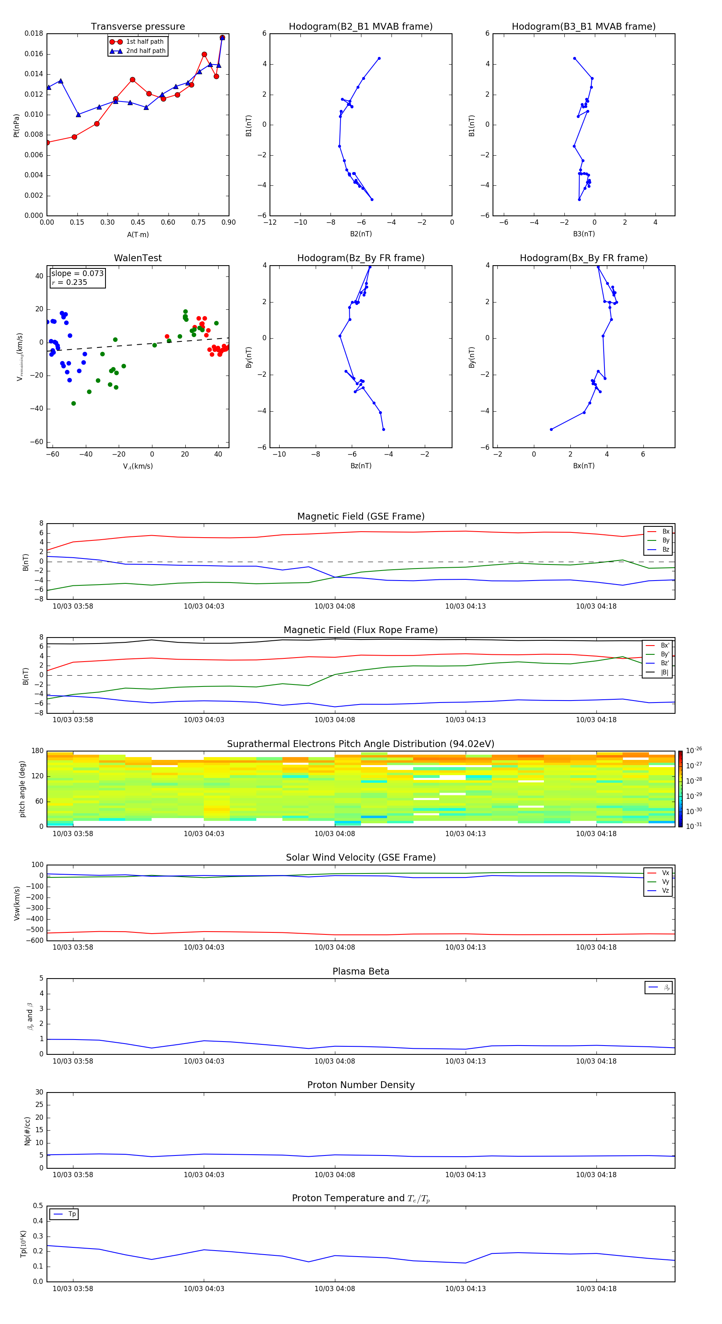Image resolution: width=722 pixels, height=1324 pixels.
Task: Click the 'Proton Number Density' title
Action: (x=361, y=1085)
